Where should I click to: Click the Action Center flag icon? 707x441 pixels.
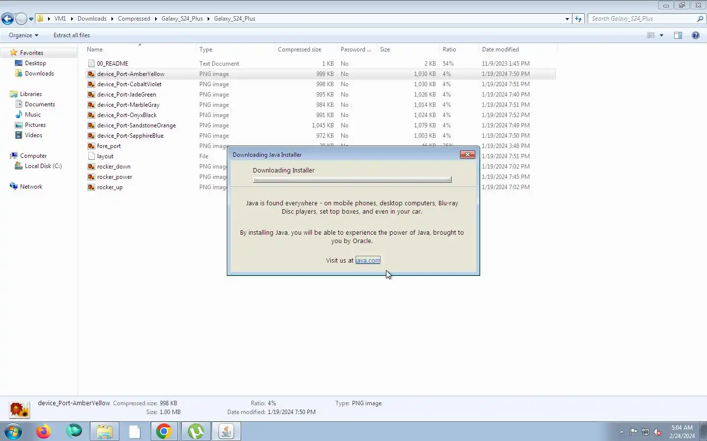coord(633,432)
